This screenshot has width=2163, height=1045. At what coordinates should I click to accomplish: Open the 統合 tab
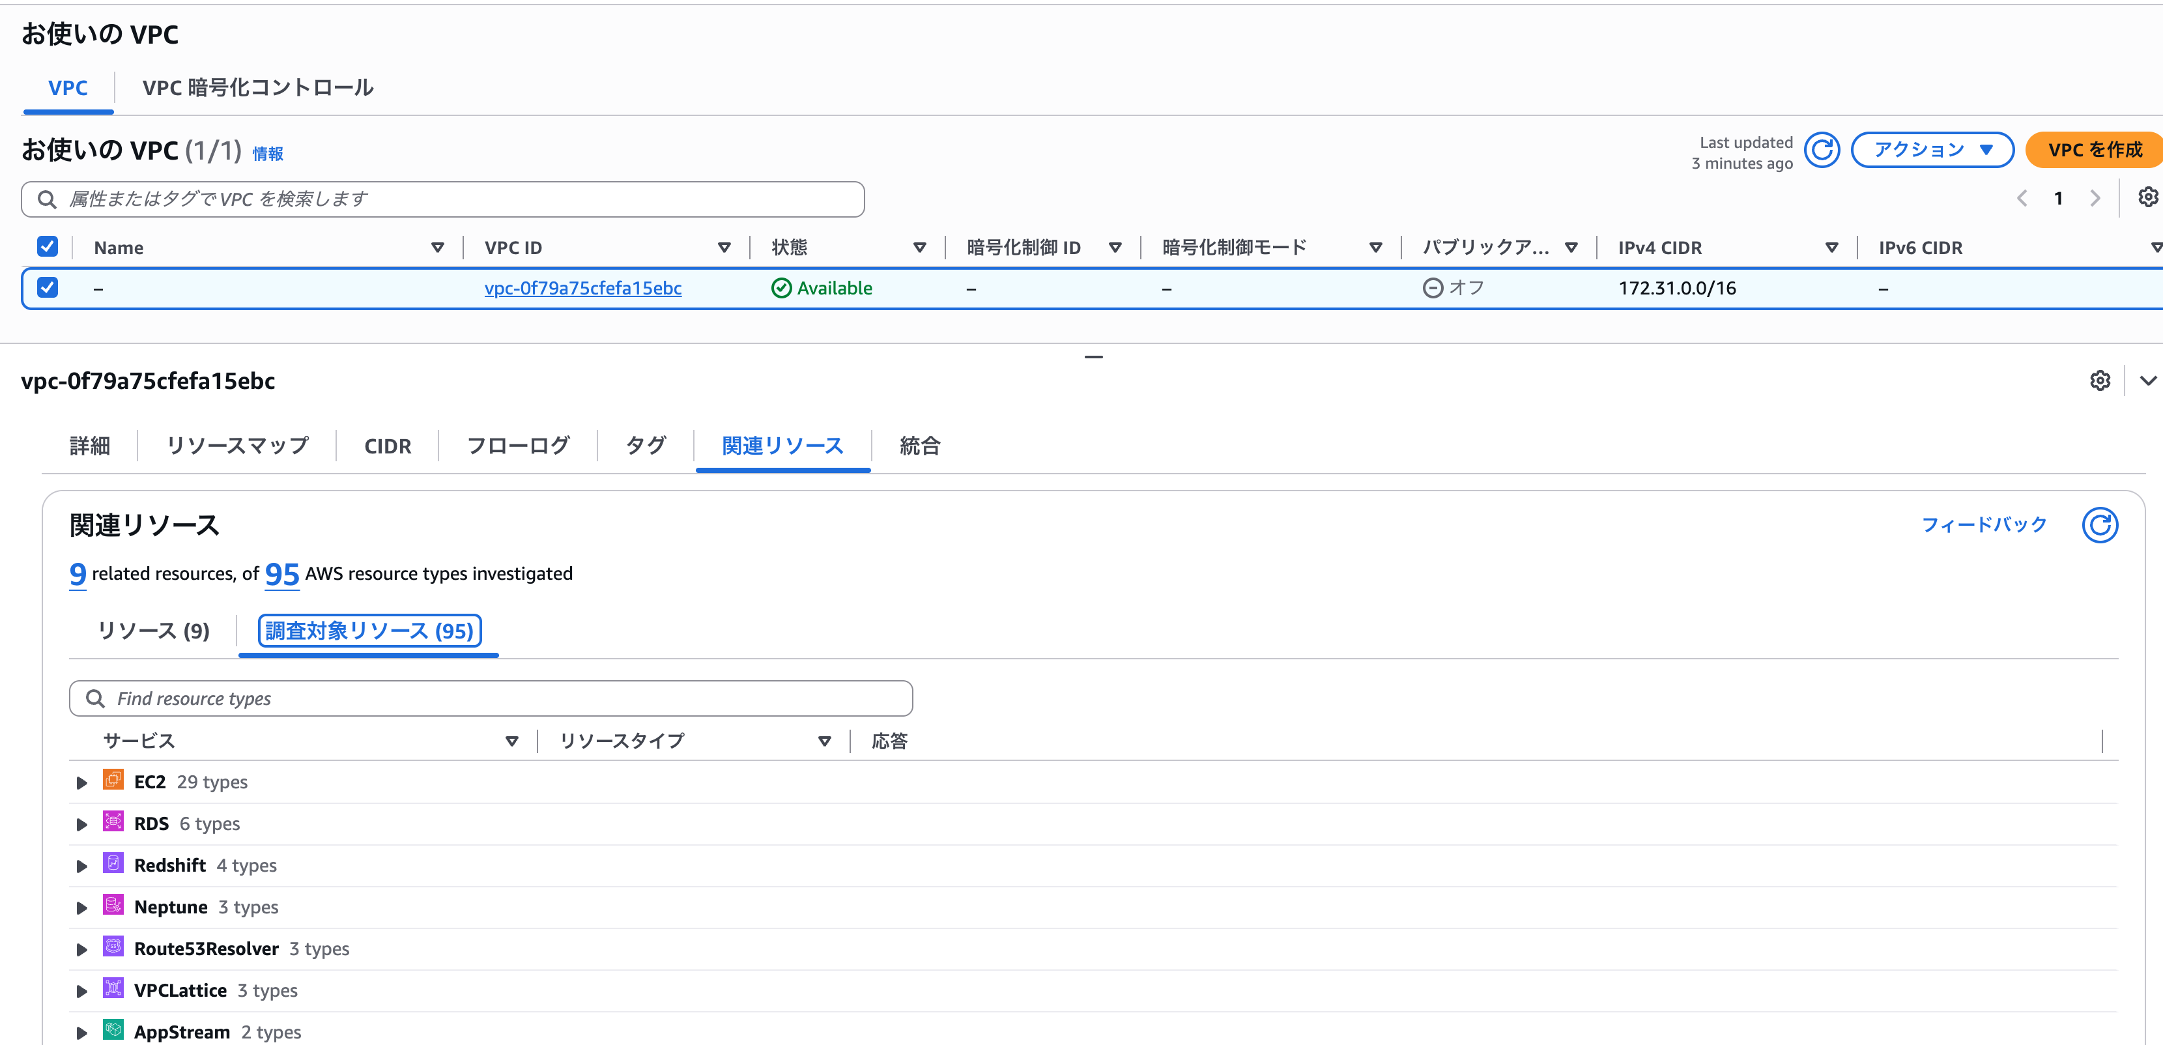921,446
